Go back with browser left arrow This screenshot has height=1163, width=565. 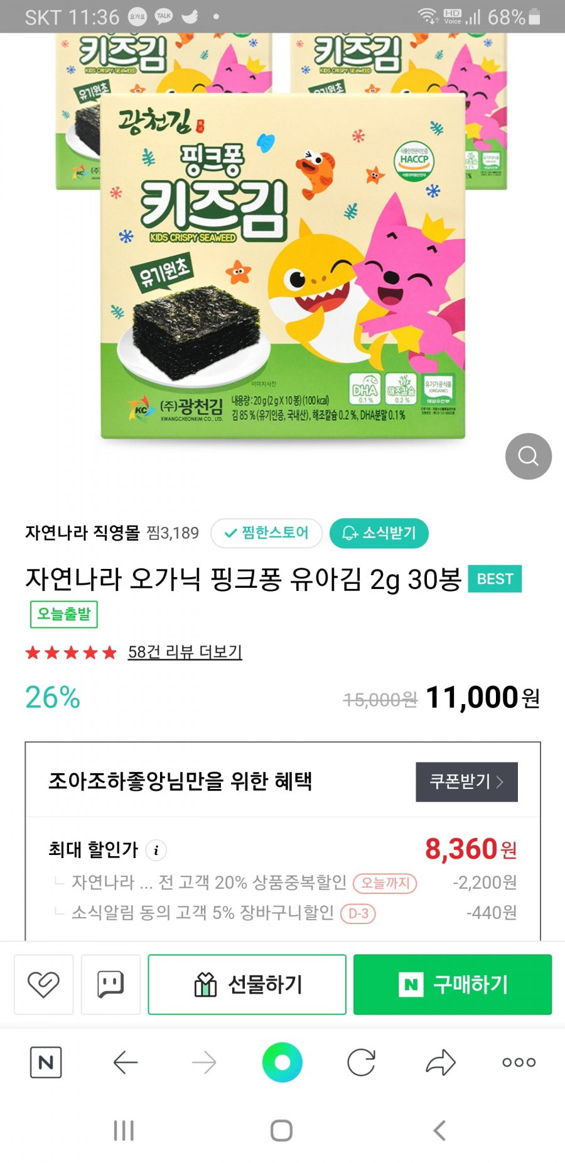(126, 1062)
